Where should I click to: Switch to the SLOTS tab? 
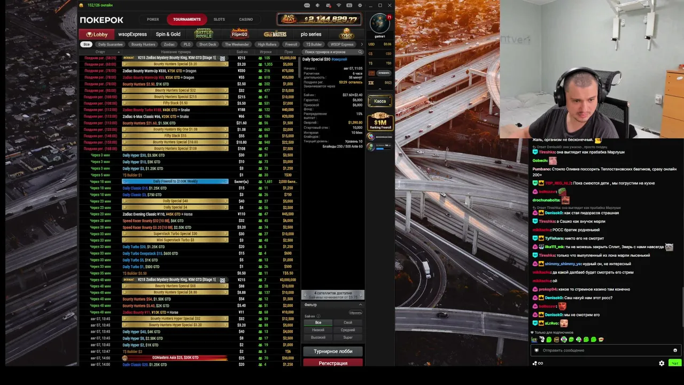[x=219, y=19]
